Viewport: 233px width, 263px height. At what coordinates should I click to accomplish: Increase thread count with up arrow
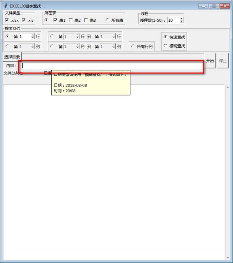[181, 19]
